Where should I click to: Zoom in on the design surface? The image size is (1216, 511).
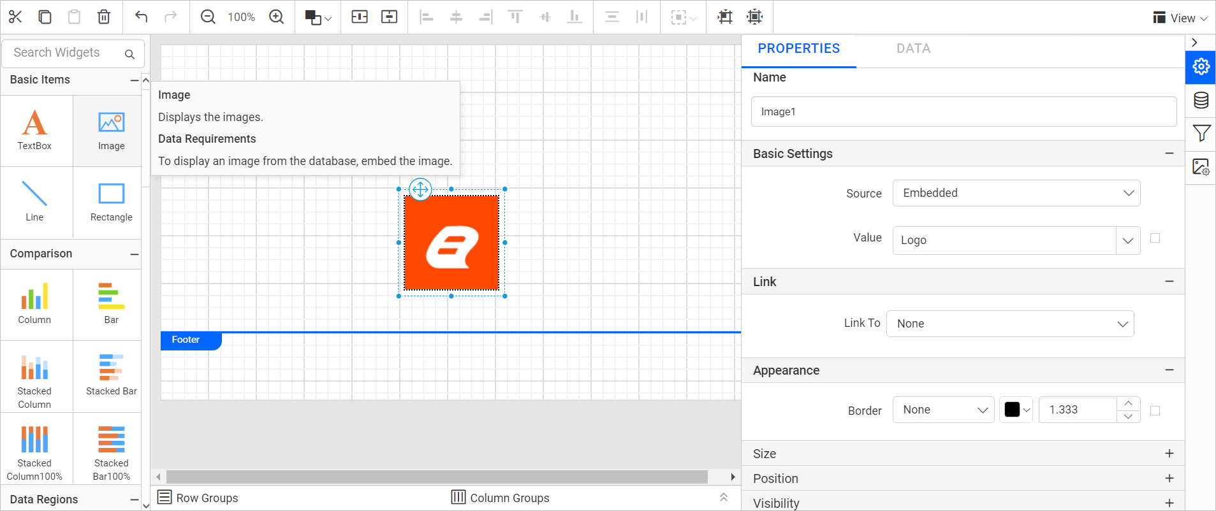pos(276,17)
